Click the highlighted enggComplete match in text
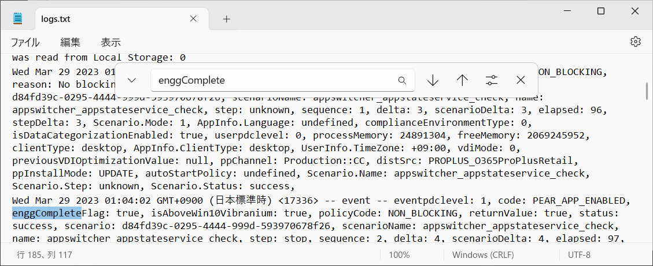 click(x=47, y=213)
